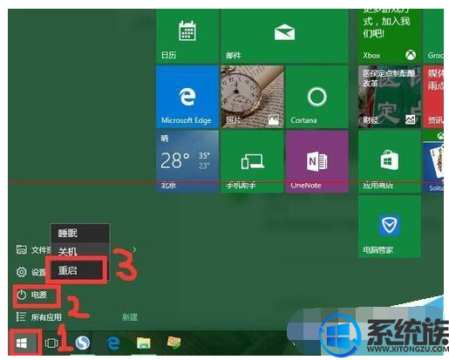Open Task View on the taskbar
The image size is (449, 360).
[x=51, y=343]
